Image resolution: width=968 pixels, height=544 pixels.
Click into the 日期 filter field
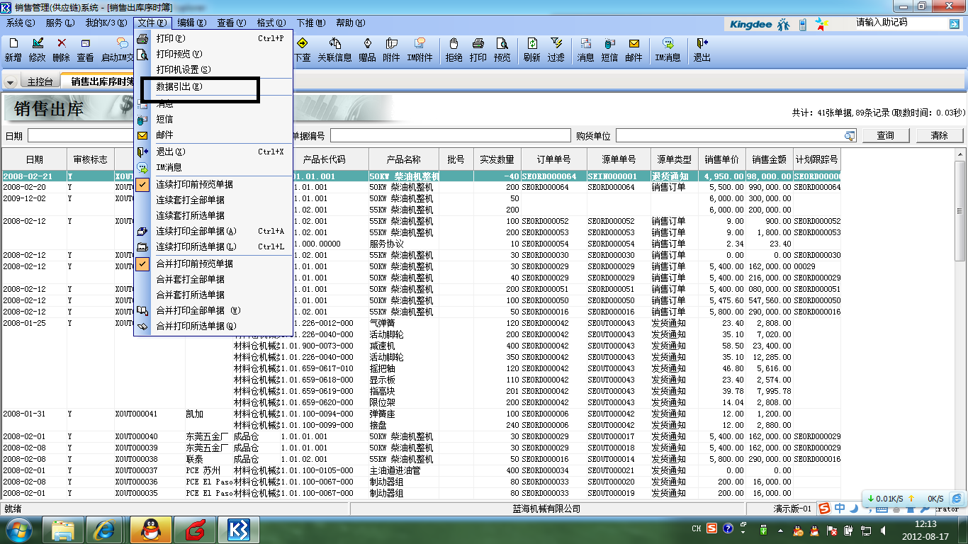pyautogui.click(x=80, y=135)
